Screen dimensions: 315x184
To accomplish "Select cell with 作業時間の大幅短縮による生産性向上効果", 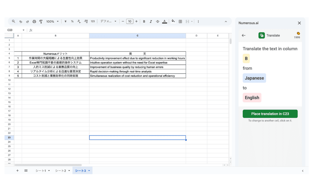I will pyautogui.click(x=55, y=58).
